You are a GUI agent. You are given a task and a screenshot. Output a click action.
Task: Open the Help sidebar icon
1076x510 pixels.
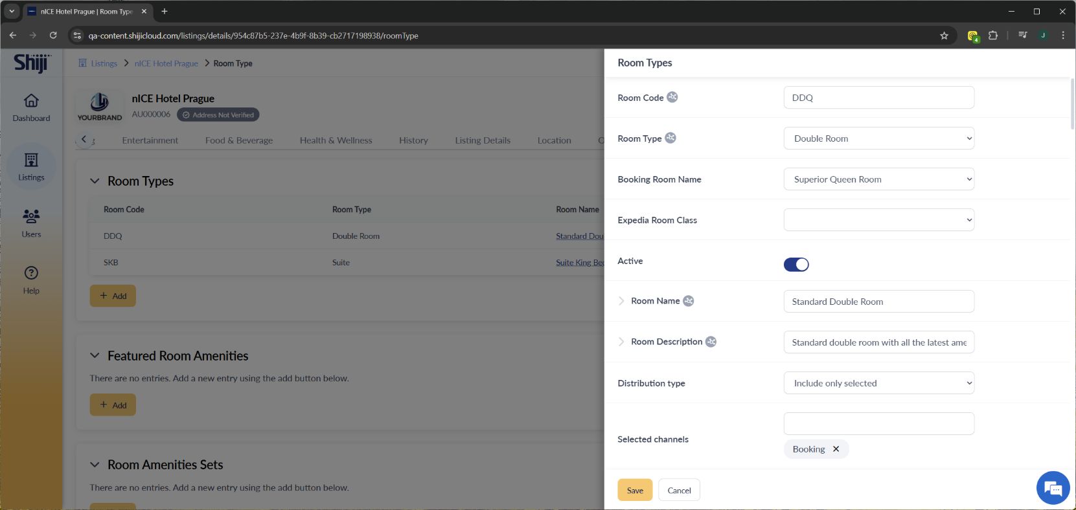tap(31, 280)
